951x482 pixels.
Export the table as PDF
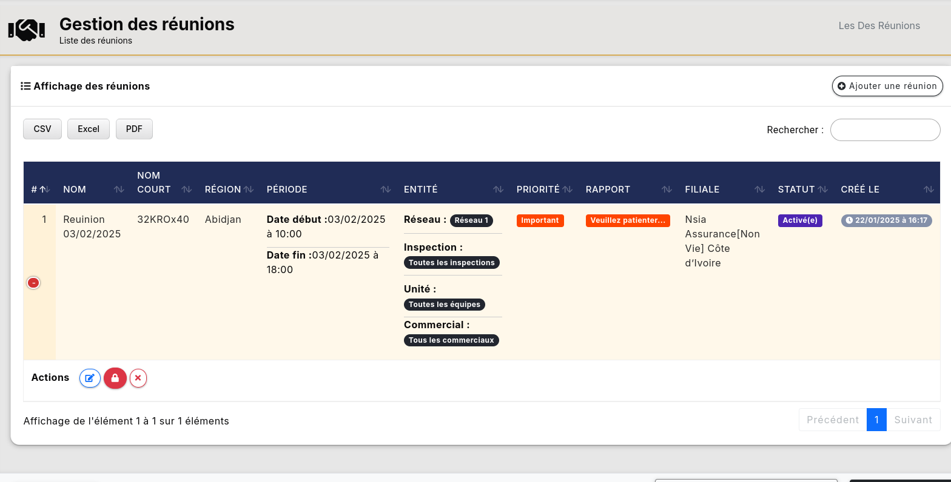coord(134,129)
